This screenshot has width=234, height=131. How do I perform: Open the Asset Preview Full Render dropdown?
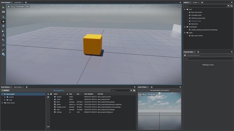click(x=152, y=95)
